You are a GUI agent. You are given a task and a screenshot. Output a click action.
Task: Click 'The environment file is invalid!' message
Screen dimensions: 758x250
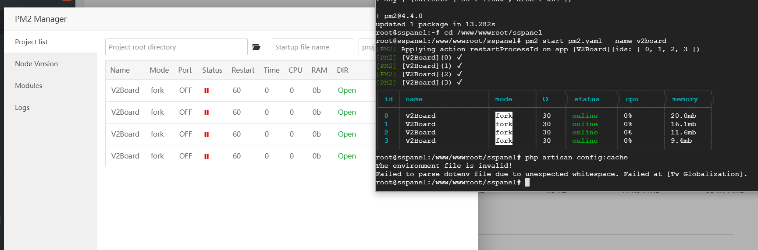(x=444, y=165)
